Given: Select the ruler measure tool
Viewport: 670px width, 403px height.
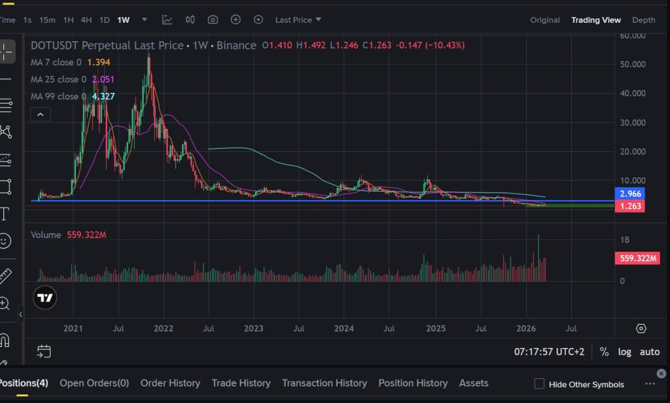Looking at the screenshot, I should [x=5, y=277].
